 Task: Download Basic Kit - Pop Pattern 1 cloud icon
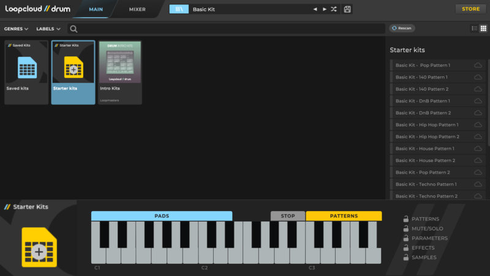[x=478, y=65]
